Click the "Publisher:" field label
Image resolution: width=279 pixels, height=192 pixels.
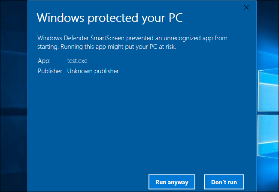[51, 71]
